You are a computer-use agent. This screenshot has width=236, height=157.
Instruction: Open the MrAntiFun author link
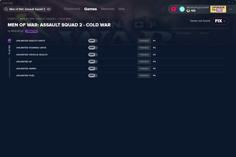pyautogui.click(x=17, y=31)
